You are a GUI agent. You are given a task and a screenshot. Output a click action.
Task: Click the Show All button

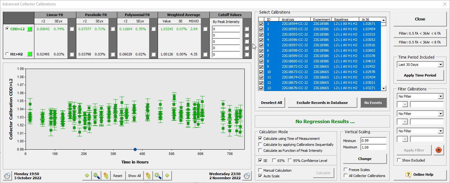(x=134, y=175)
